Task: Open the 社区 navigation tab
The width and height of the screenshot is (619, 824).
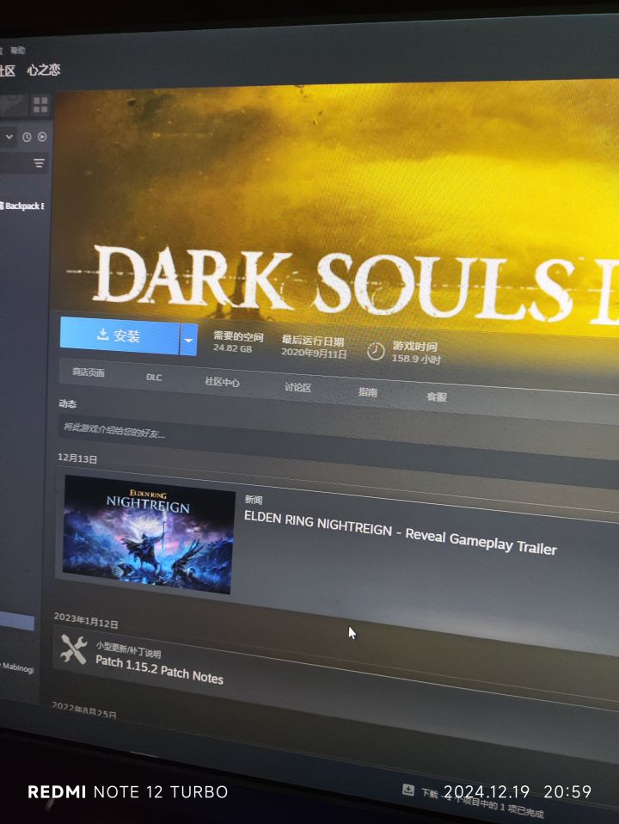Action: 7,71
